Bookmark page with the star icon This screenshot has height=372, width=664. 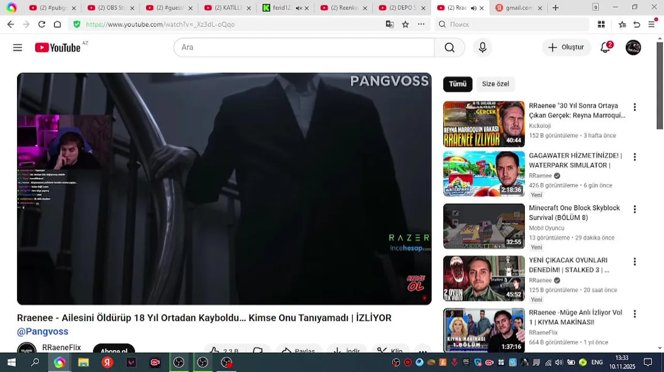(x=405, y=24)
